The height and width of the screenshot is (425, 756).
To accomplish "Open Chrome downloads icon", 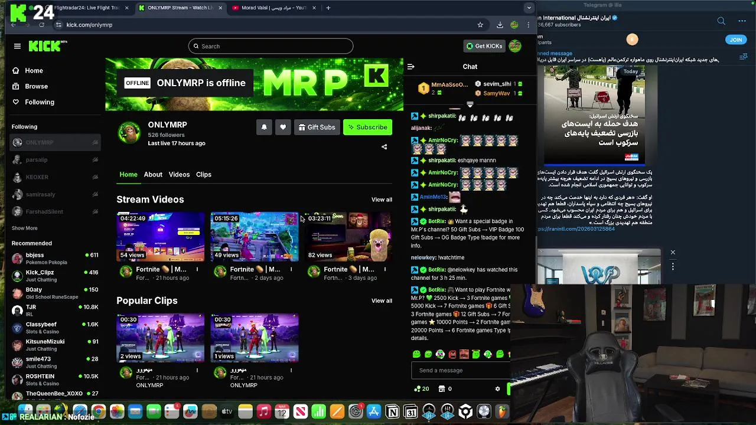I will [x=500, y=25].
